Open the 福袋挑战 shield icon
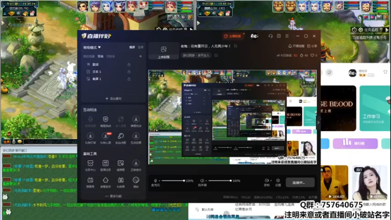Screen dimensions: 391x220 coord(106,119)
